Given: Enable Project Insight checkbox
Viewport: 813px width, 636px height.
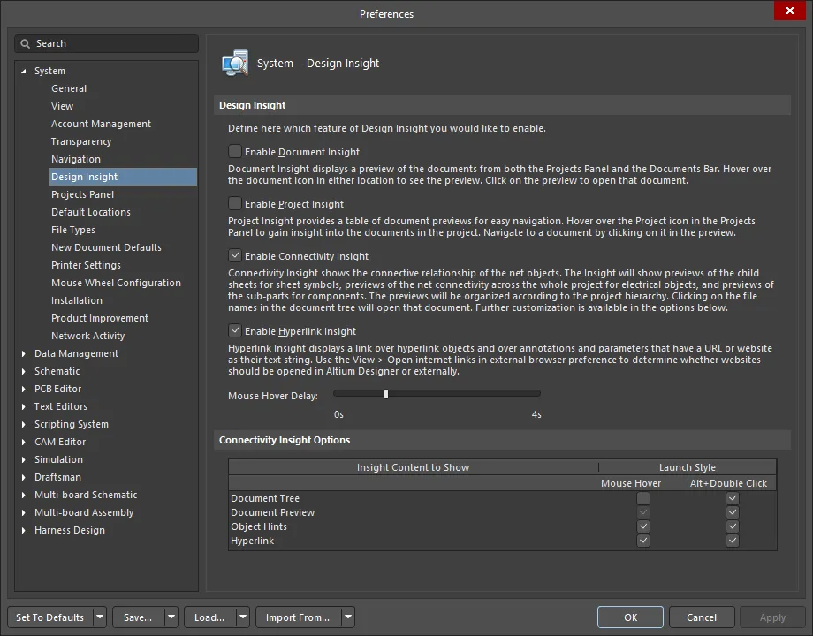Looking at the screenshot, I should pyautogui.click(x=235, y=203).
